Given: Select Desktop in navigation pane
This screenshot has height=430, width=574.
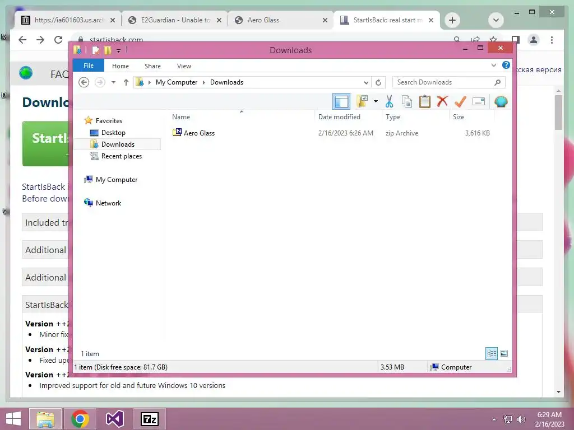Looking at the screenshot, I should click(113, 132).
